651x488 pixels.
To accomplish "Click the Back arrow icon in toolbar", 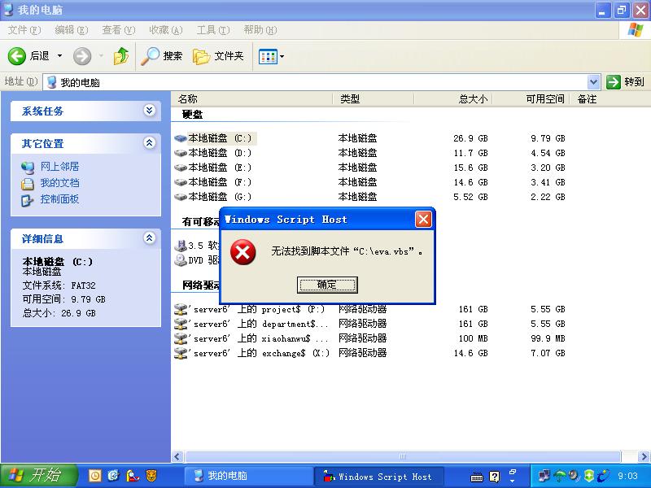I will (x=17, y=56).
